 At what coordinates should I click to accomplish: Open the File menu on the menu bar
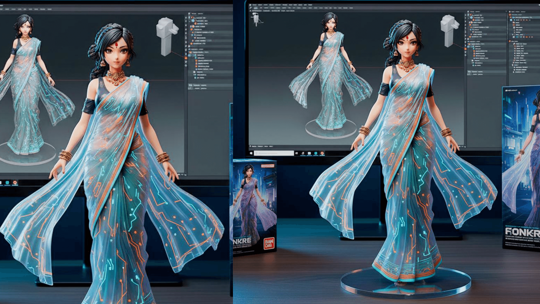tap(254, 5)
